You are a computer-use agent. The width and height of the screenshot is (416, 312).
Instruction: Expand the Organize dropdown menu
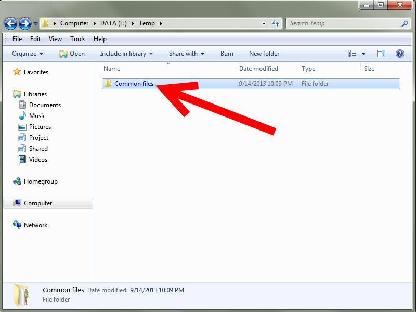tap(28, 54)
